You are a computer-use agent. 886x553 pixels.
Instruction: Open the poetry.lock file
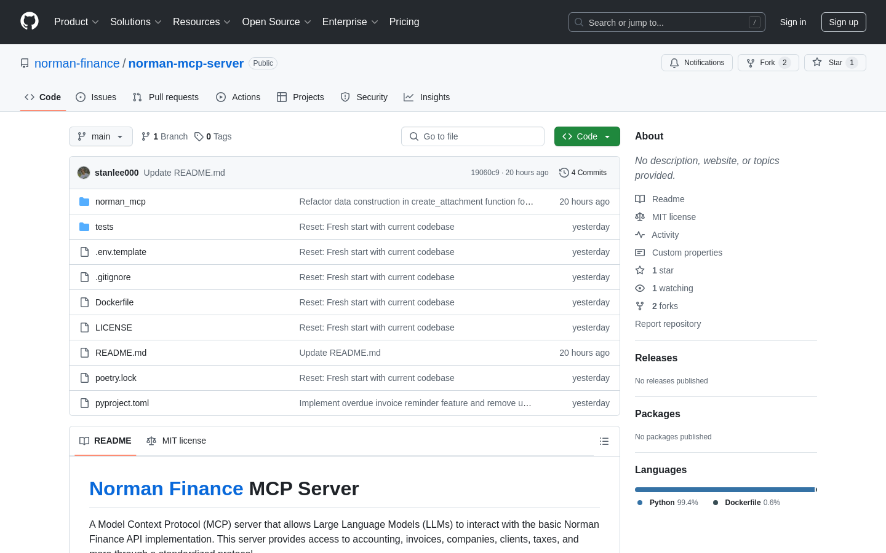[x=116, y=378]
